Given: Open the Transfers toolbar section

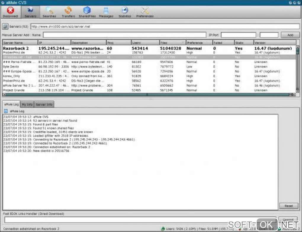Looking at the screenshot, I should coord(68,12).
